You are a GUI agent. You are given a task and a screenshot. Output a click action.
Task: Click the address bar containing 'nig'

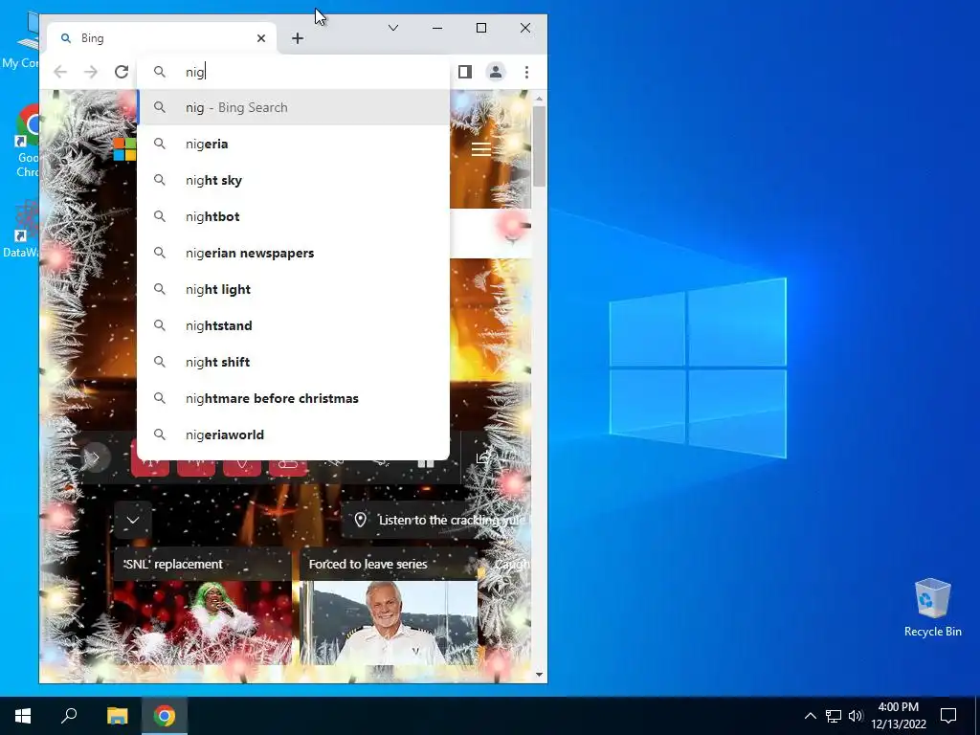(x=294, y=72)
